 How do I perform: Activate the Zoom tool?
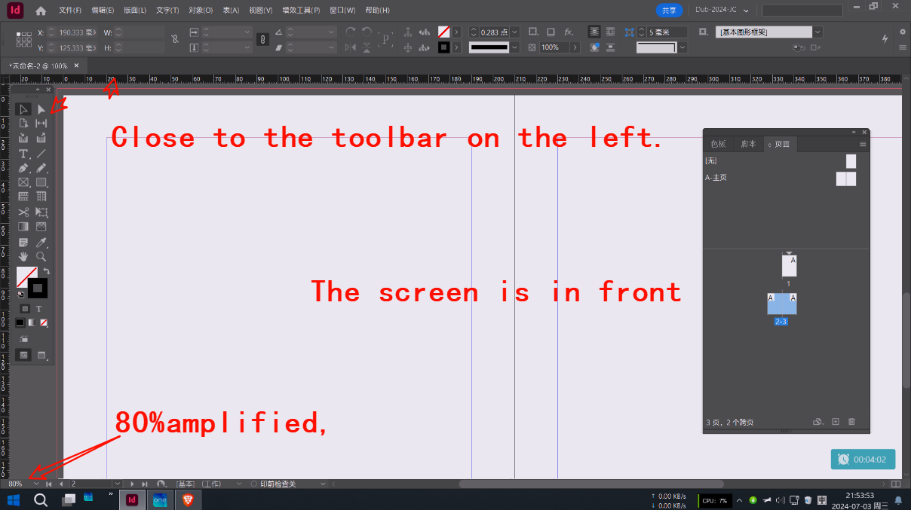tap(41, 256)
